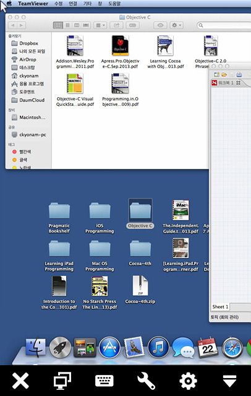Open iTunes from the Dock
This screenshot has width=251, height=396.
pos(158,348)
